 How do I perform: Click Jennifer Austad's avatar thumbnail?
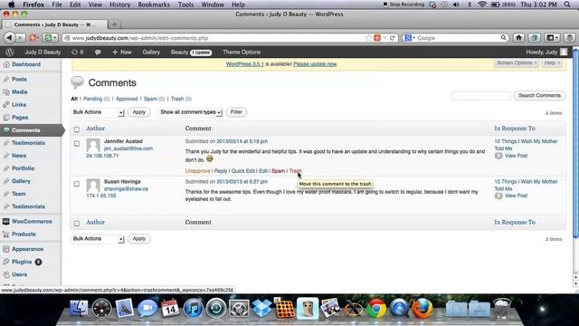93,145
